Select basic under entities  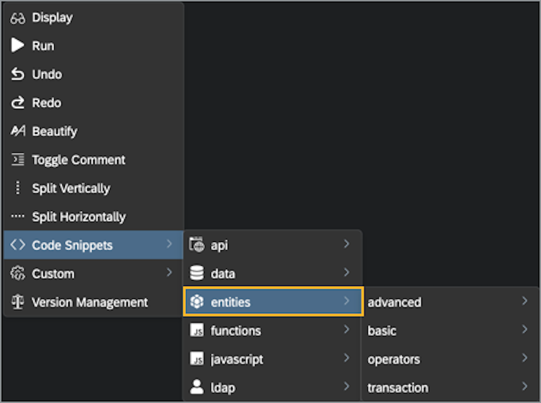(x=450, y=331)
